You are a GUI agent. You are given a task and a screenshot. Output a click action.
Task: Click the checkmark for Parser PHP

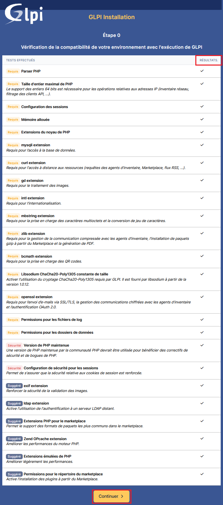(x=202, y=71)
